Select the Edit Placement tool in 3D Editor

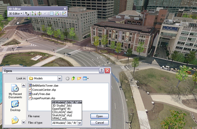click(27, 14)
